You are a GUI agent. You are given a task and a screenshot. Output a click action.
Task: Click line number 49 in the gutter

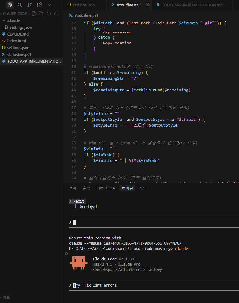[x=73, y=120]
